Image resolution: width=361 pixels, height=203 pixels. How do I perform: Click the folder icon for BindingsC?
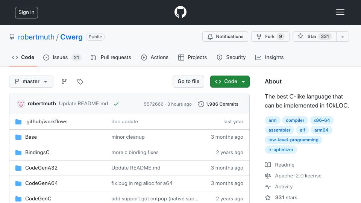click(18, 153)
